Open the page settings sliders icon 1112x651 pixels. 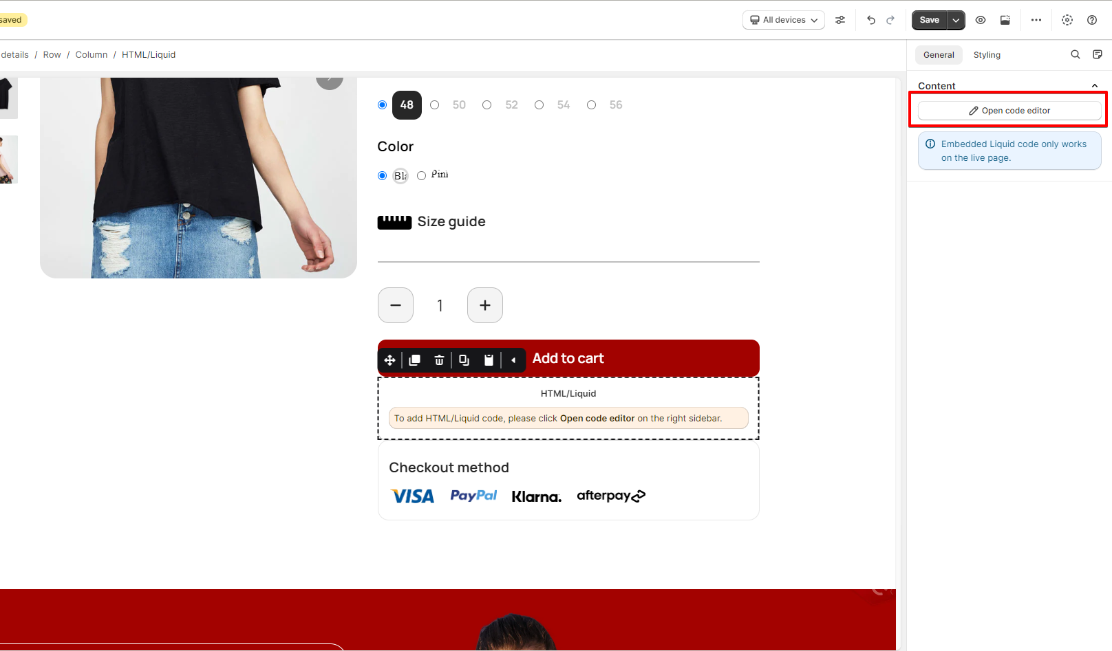(x=840, y=20)
